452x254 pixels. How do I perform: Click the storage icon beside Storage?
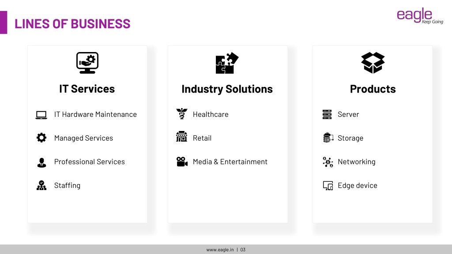point(328,138)
